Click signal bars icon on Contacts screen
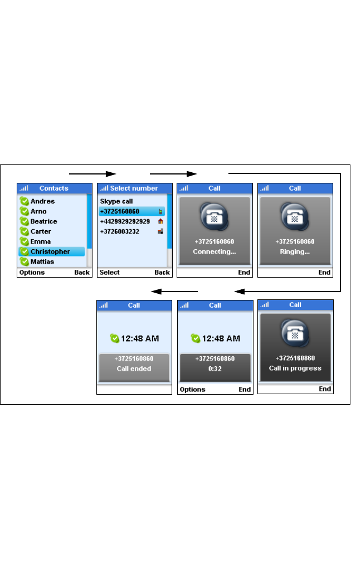The image size is (351, 582). 24,188
